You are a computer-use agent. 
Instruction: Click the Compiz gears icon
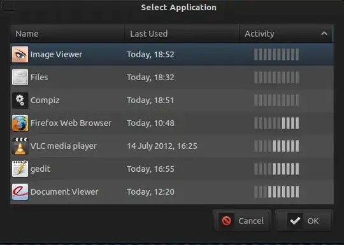point(20,101)
